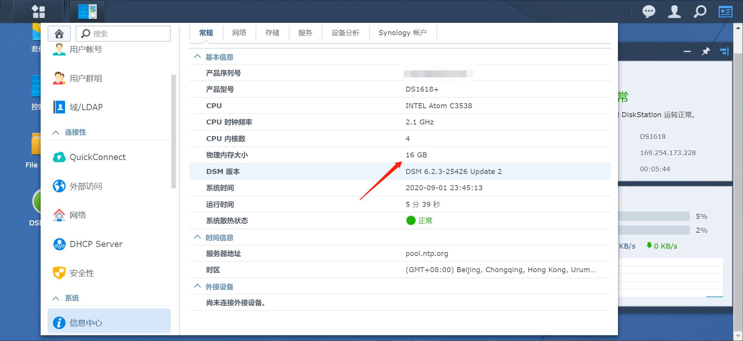Select the INTEL Atom C3538 value
Screen dimensions: 743x341
[x=439, y=106]
